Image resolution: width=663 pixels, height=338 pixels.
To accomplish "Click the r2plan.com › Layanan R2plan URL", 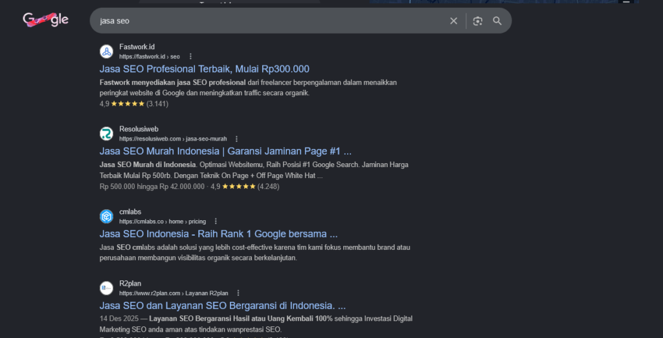I will click(174, 293).
